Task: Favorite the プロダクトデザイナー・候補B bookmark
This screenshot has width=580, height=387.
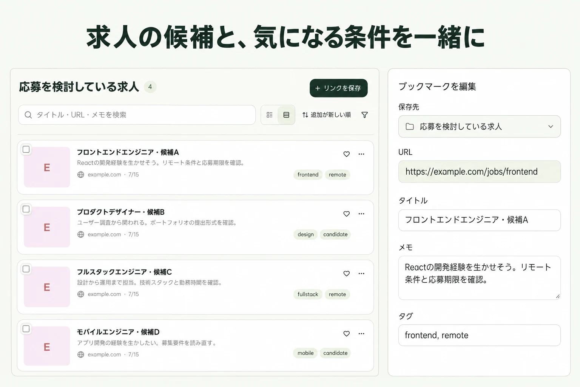Action: point(346,214)
